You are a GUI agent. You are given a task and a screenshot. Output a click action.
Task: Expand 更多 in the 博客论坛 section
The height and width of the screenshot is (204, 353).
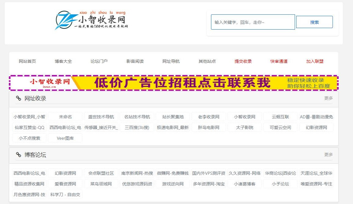[328, 155]
